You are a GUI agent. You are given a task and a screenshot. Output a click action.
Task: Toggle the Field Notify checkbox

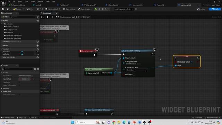(19, 82)
